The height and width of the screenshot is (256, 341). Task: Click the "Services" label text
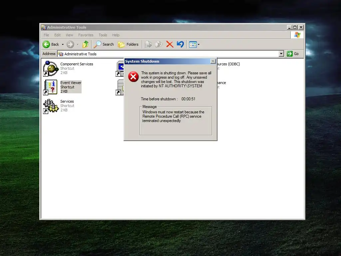pos(67,101)
